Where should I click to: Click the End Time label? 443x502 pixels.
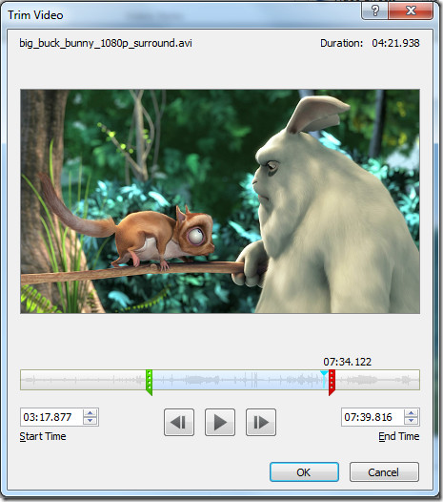point(399,436)
